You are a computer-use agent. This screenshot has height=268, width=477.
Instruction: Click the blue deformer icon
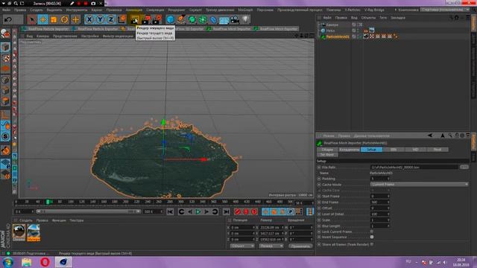213,20
